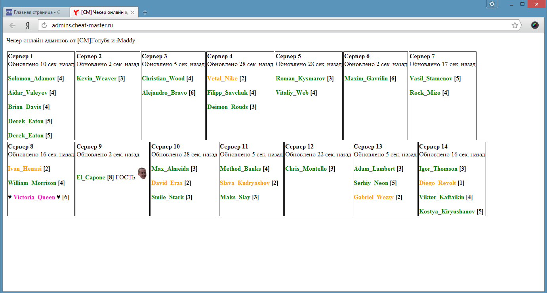
Task: Minimize the browser window
Action: (x=512, y=4)
